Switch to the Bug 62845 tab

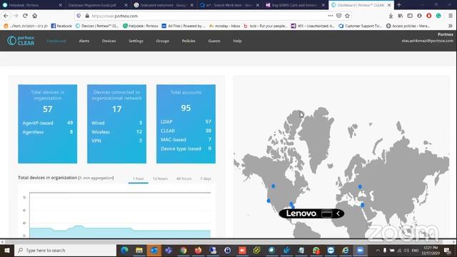294,5
